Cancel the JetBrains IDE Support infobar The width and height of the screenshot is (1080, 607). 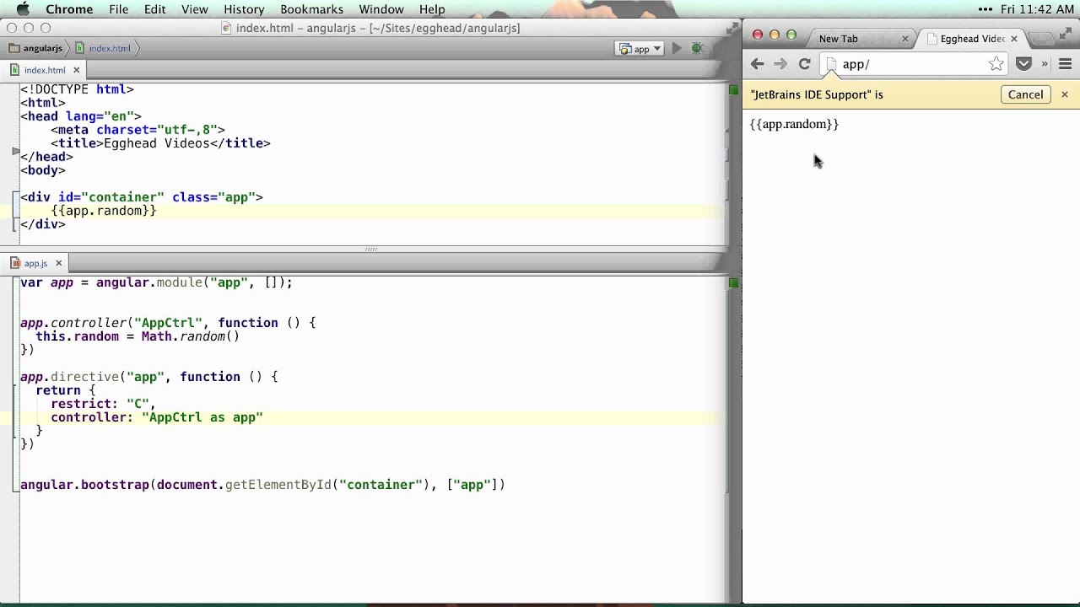point(1025,94)
